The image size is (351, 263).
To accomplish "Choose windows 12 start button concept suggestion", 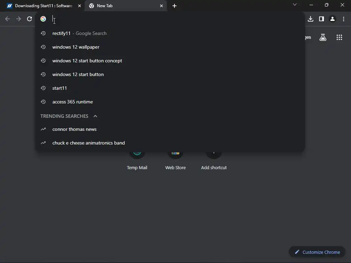I will coord(170,61).
